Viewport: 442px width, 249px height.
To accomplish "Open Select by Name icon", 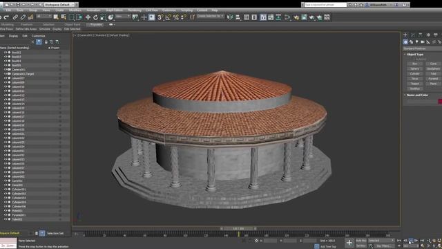I will pos(64,17).
